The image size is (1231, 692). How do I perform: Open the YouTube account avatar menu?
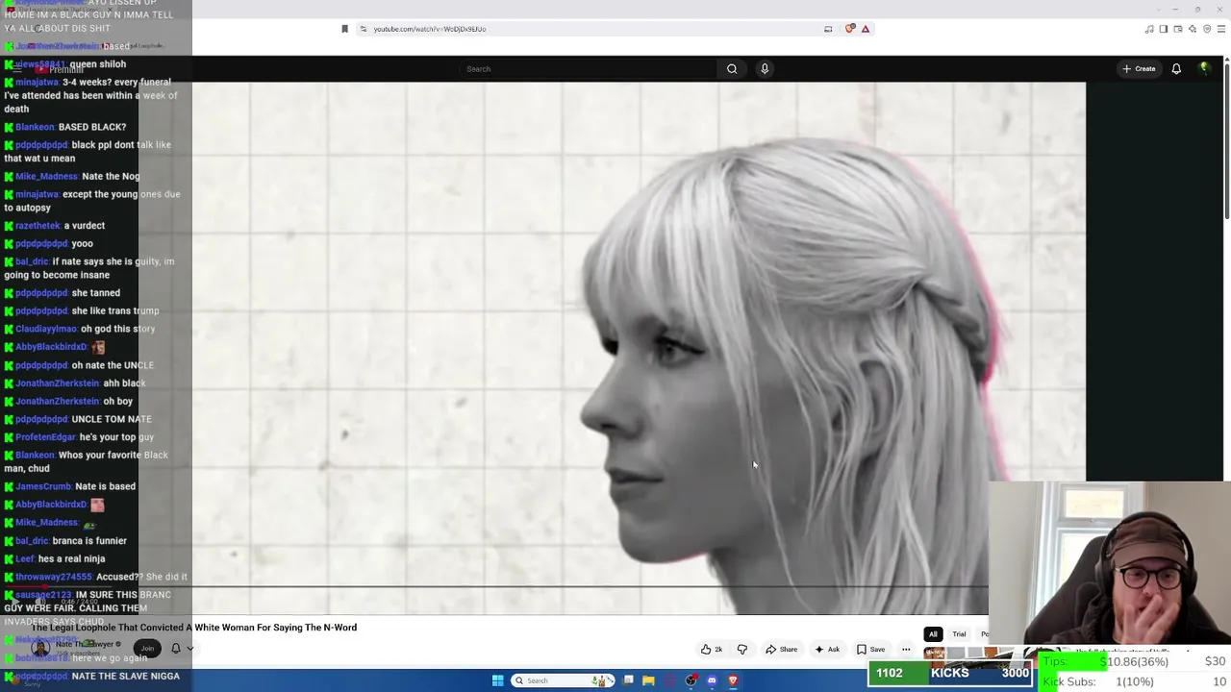(1204, 68)
